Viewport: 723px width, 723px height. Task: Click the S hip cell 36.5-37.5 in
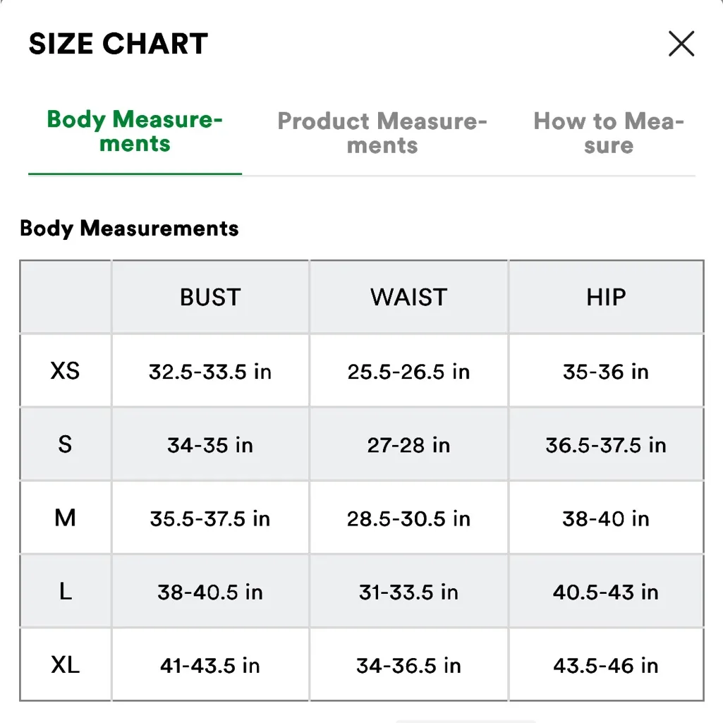(606, 445)
